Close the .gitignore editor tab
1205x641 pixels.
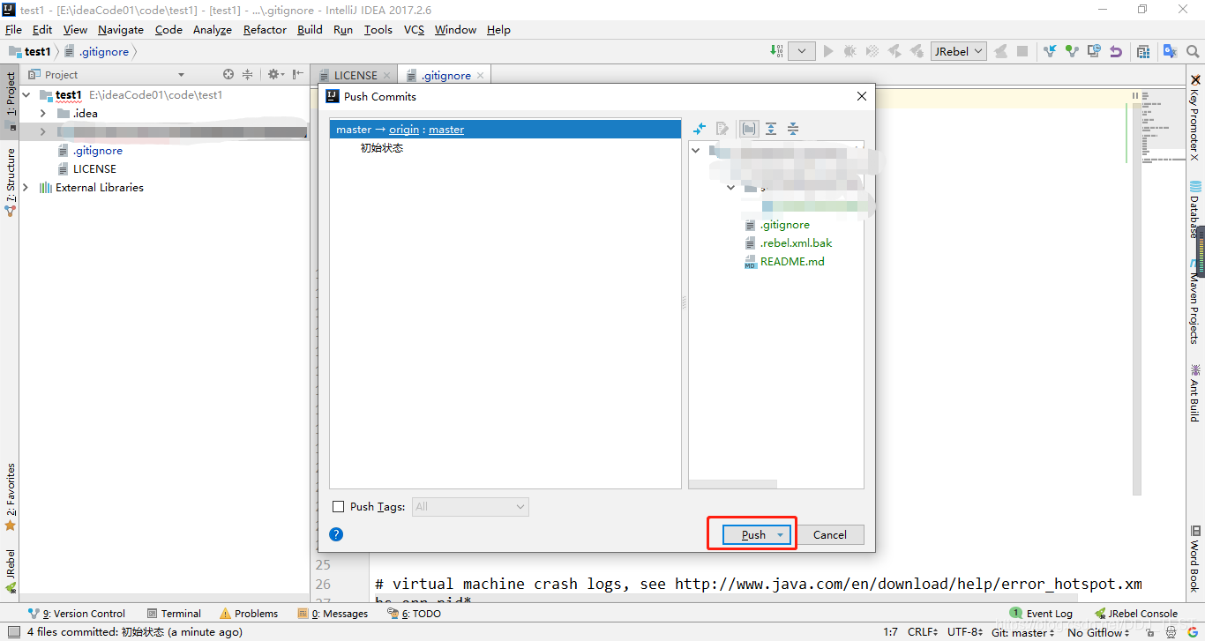pos(480,76)
